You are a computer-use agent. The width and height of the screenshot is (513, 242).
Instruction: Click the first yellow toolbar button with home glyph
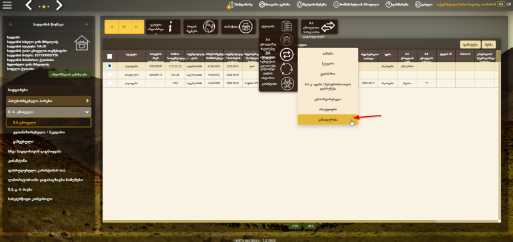[111, 26]
